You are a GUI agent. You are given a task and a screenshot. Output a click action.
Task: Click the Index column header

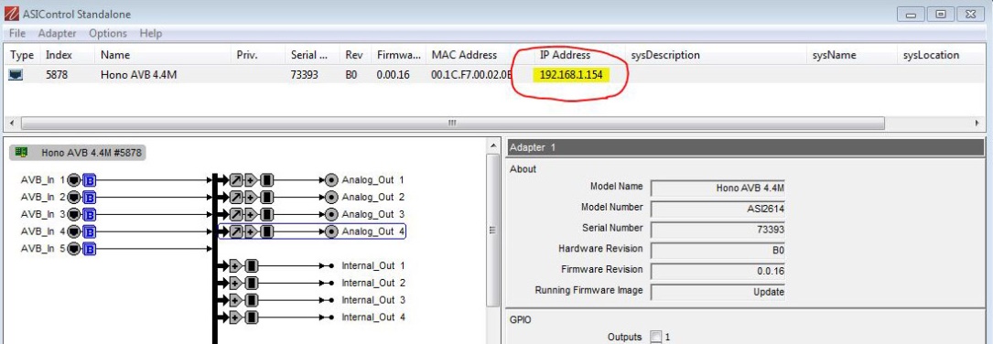pyautogui.click(x=59, y=55)
